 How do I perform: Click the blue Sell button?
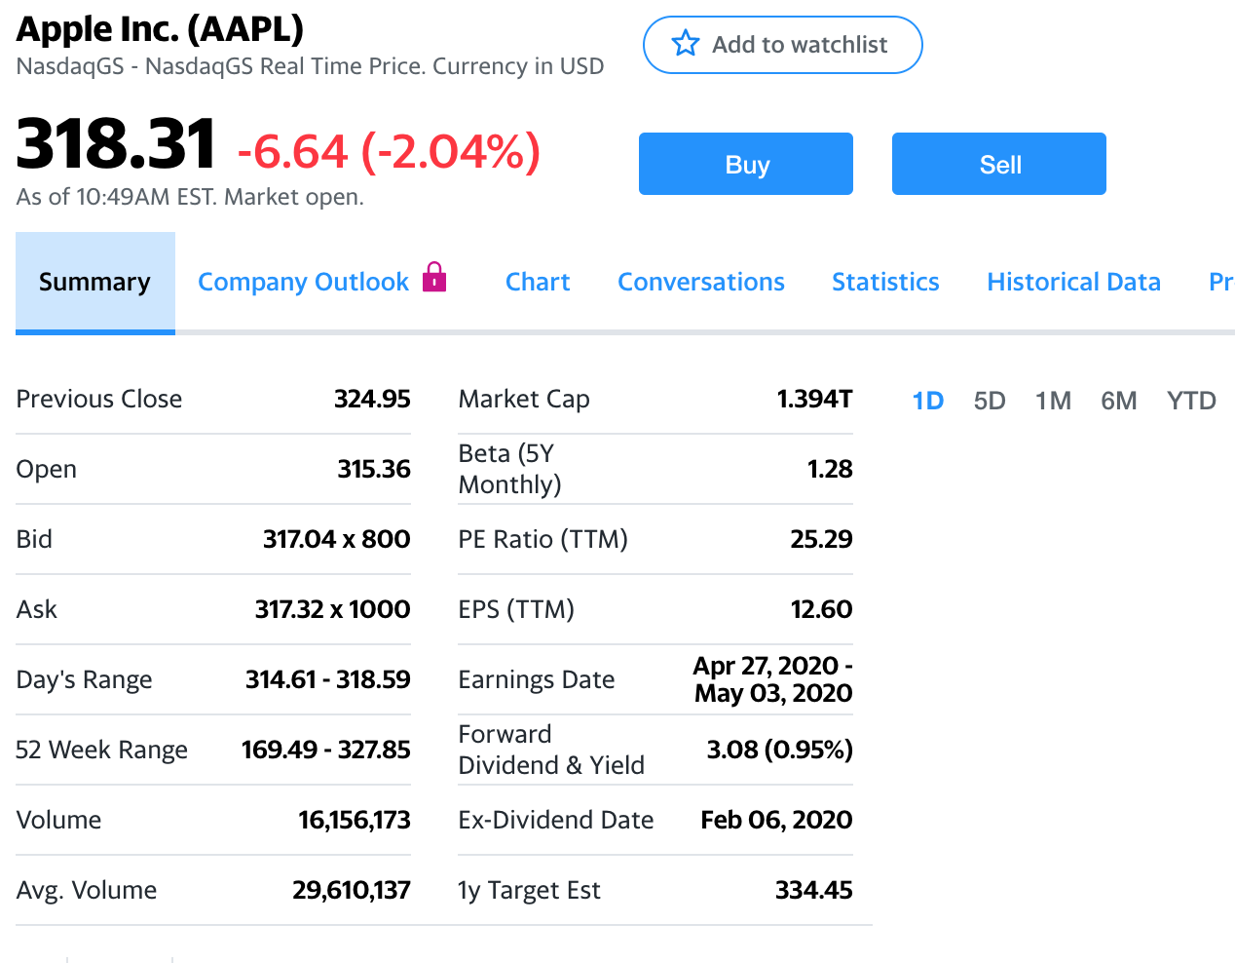pyautogui.click(x=999, y=164)
